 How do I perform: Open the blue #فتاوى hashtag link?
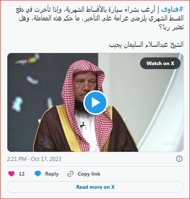172,10
